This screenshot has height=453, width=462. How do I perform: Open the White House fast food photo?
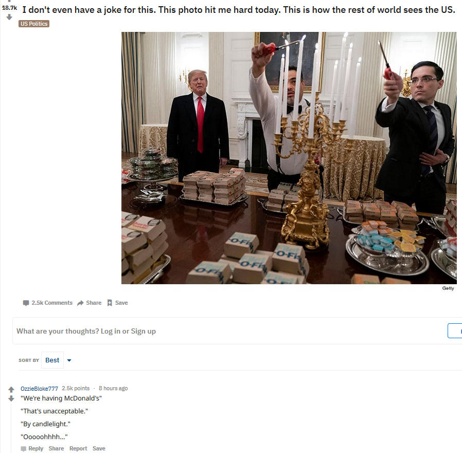click(x=289, y=158)
